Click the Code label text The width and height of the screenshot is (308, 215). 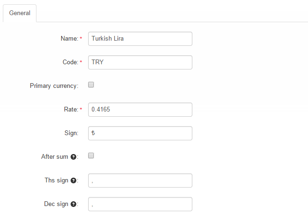point(70,62)
